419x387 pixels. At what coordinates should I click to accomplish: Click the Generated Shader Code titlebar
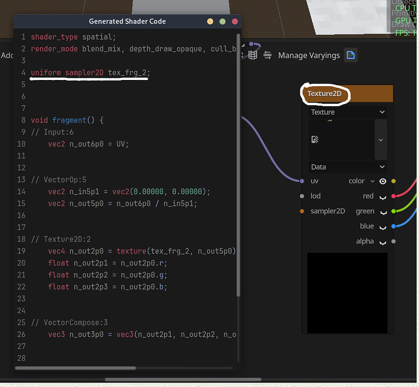(127, 21)
